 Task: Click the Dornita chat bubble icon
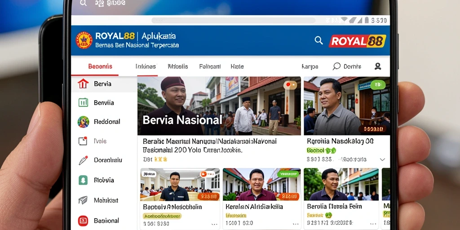click(336, 66)
